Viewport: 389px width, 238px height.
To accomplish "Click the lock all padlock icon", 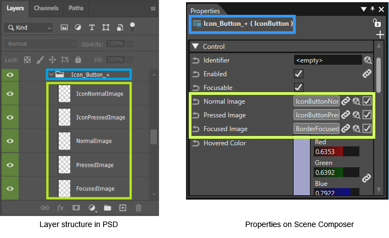I will (78, 59).
